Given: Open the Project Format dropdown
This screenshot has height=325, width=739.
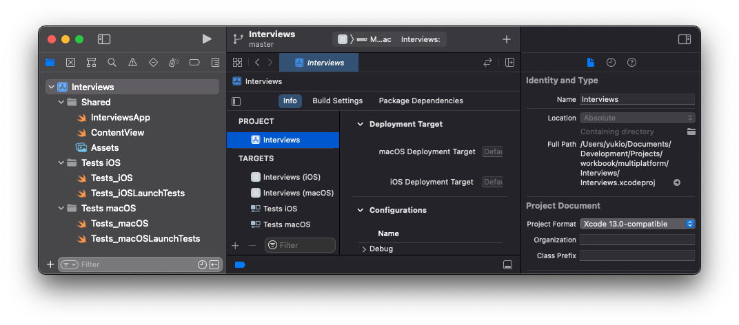Looking at the screenshot, I should point(637,224).
